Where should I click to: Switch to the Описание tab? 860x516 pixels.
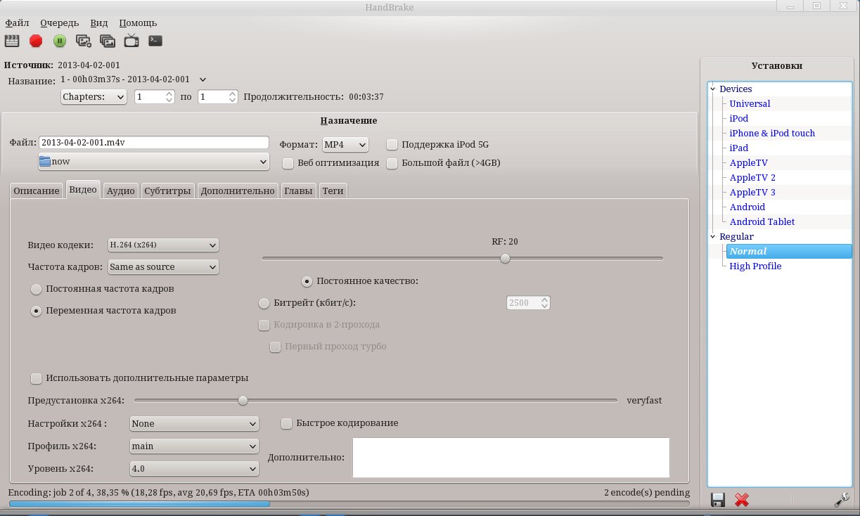(37, 191)
